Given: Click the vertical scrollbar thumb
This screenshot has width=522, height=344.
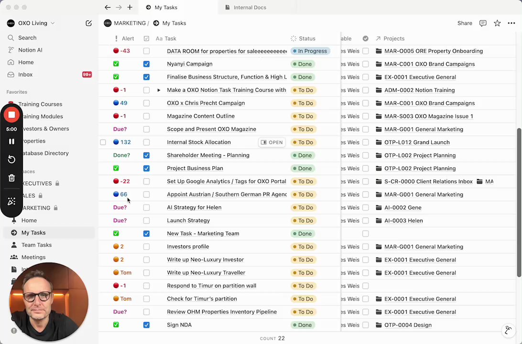Looking at the screenshot, I should tap(519, 201).
